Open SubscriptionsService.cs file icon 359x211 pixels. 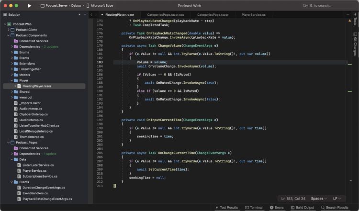coord(19,176)
